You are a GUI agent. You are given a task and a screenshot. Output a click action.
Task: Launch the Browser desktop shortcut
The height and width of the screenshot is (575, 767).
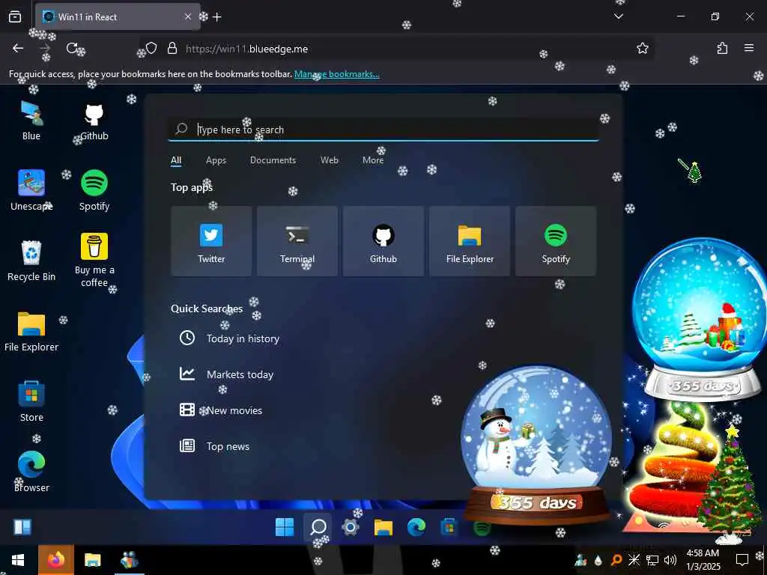click(x=31, y=472)
